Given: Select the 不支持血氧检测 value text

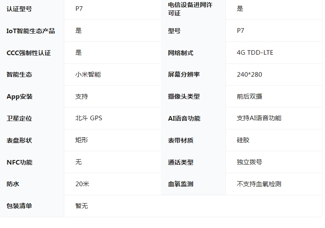Looking at the screenshot, I should 259,184.
